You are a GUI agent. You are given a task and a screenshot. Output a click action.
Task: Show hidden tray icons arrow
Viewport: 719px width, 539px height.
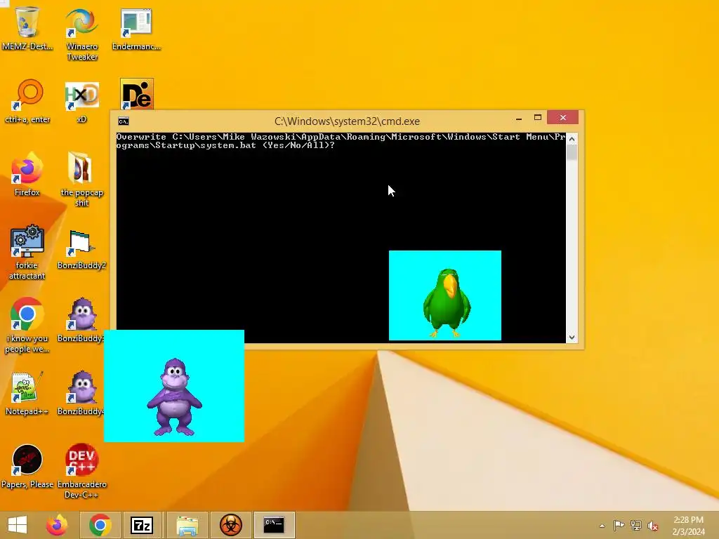pyautogui.click(x=602, y=526)
